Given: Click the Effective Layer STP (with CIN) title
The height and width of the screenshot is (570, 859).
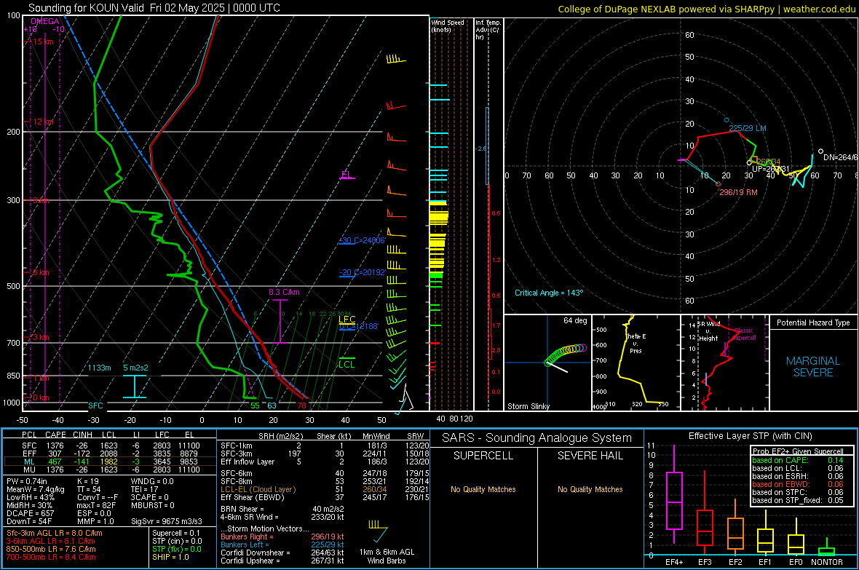Looking at the screenshot, I should tap(750, 436).
